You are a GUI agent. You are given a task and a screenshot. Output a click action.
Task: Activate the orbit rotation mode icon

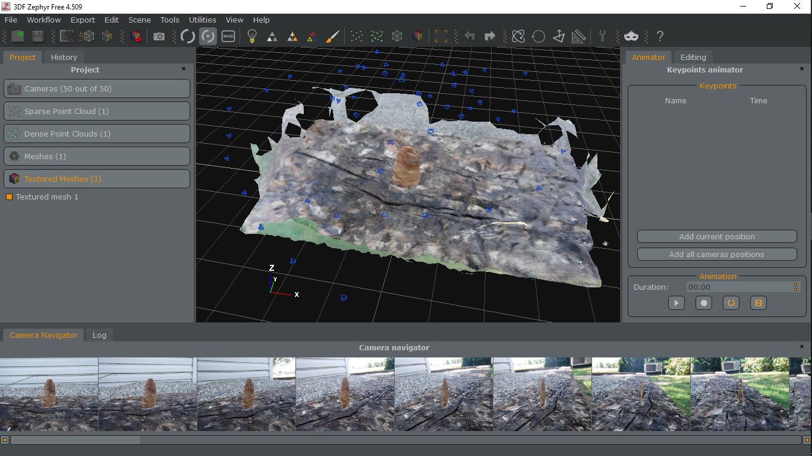207,36
